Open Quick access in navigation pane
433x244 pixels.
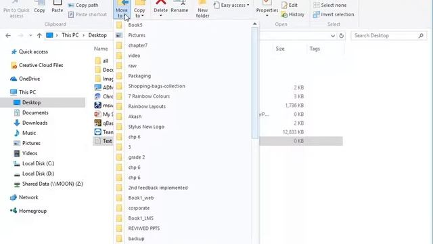coord(29,52)
